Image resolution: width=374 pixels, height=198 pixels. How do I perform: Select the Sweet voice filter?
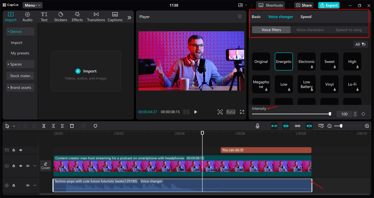click(x=329, y=62)
